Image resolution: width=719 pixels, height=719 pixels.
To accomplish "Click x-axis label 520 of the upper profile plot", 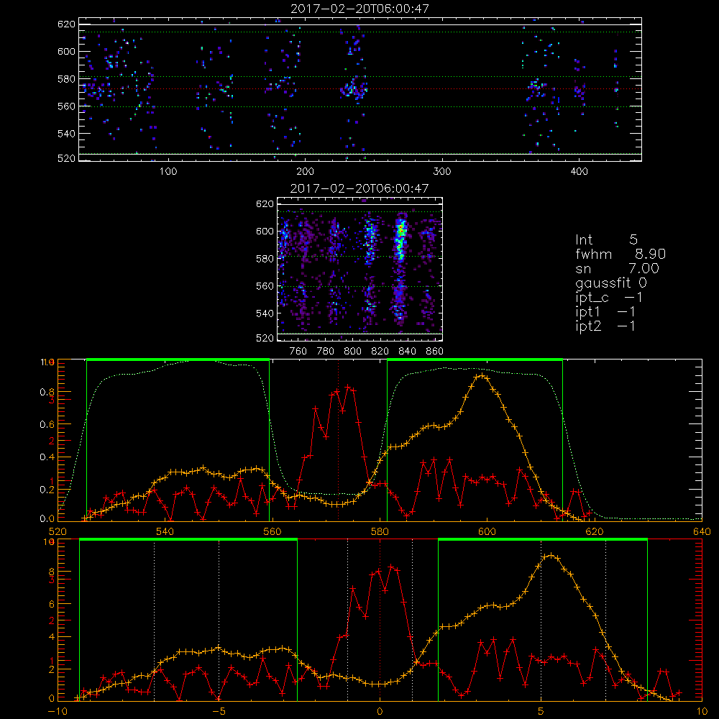I will pyautogui.click(x=58, y=532).
